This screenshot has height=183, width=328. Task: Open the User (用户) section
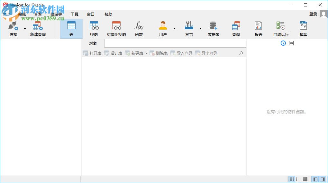point(163,29)
